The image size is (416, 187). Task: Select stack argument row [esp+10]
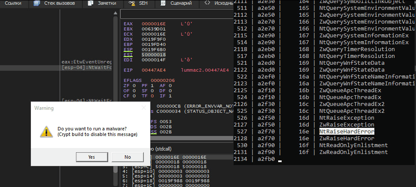click(167, 172)
